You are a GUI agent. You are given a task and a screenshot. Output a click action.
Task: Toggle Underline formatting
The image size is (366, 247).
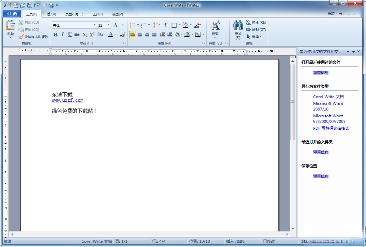[70, 35]
